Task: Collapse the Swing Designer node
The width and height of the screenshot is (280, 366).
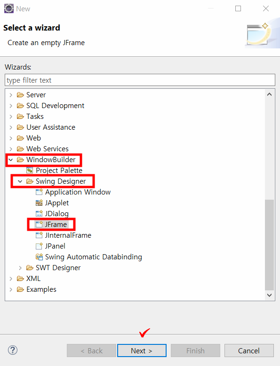Action: (20, 181)
